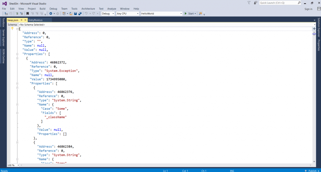The width and height of the screenshot is (321, 172).
Task: Click the Save All icon
Action: point(80,13)
